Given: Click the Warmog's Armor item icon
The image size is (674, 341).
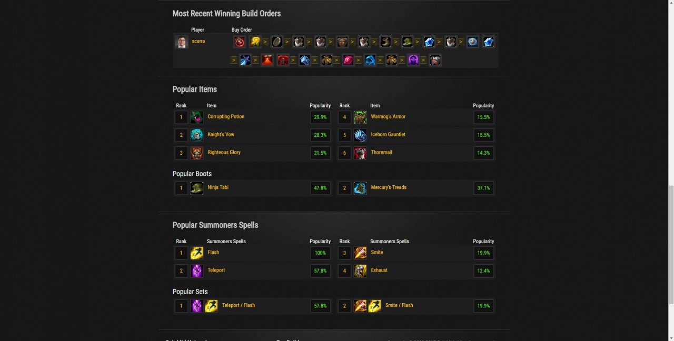Looking at the screenshot, I should click(x=360, y=117).
